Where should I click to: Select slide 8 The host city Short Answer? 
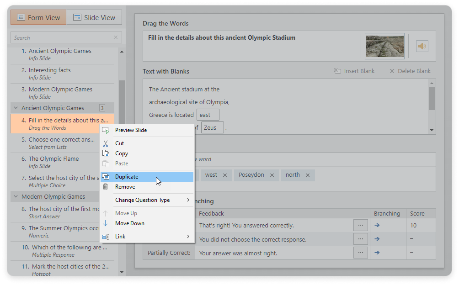pos(56,212)
